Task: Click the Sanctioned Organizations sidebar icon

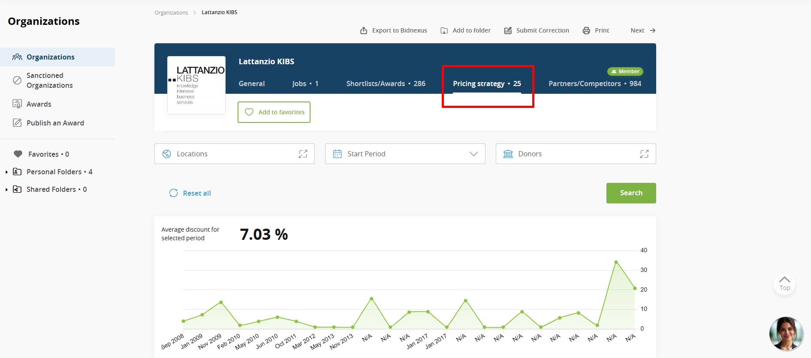Action: 17,81
